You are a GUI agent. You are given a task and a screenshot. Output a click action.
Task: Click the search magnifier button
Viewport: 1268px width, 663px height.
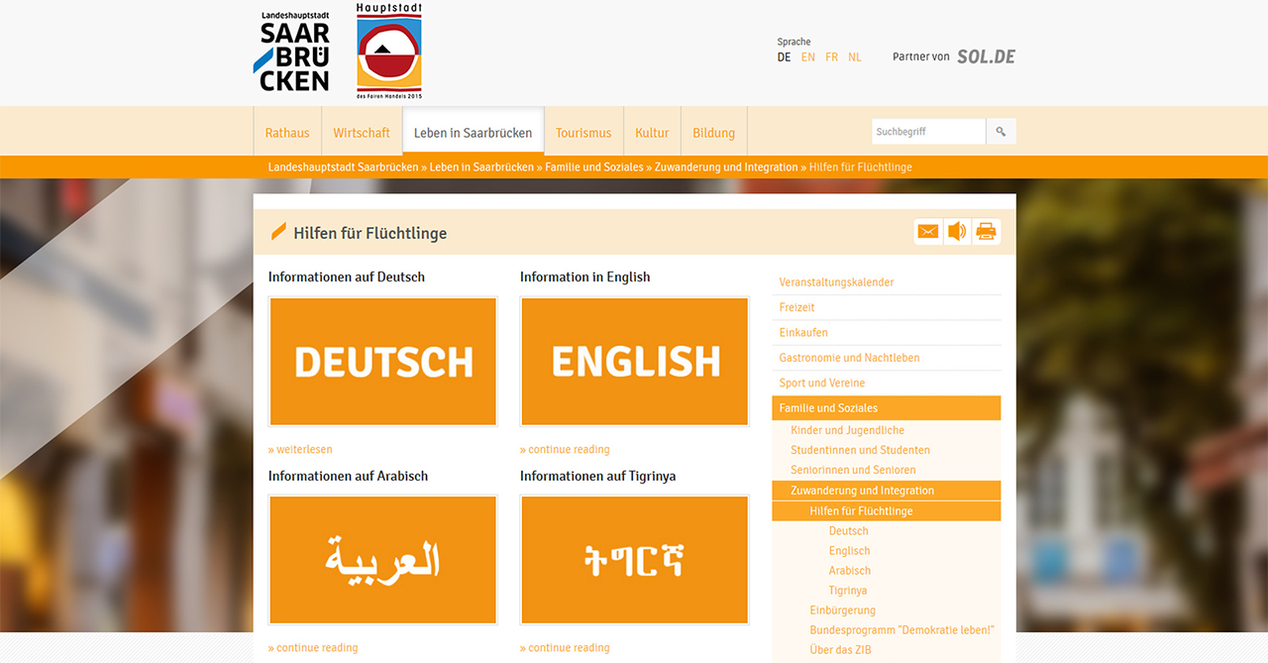tap(1001, 132)
